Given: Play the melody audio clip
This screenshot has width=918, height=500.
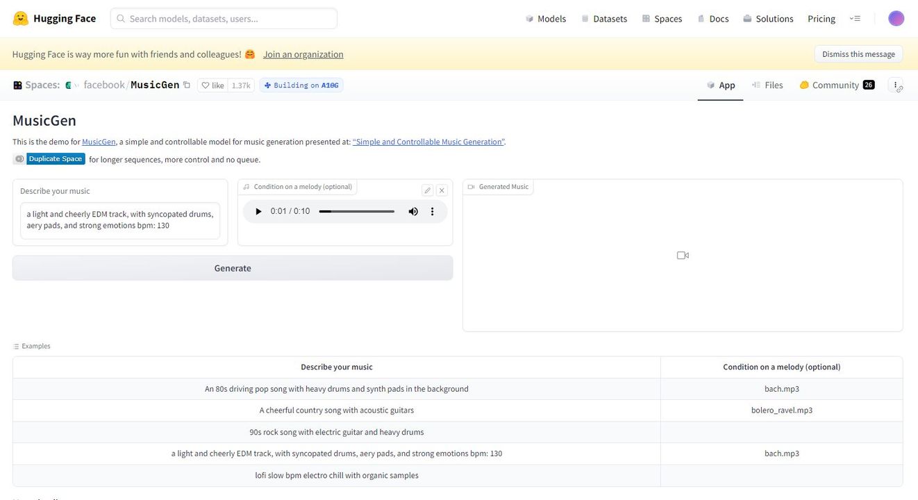Looking at the screenshot, I should tap(258, 211).
